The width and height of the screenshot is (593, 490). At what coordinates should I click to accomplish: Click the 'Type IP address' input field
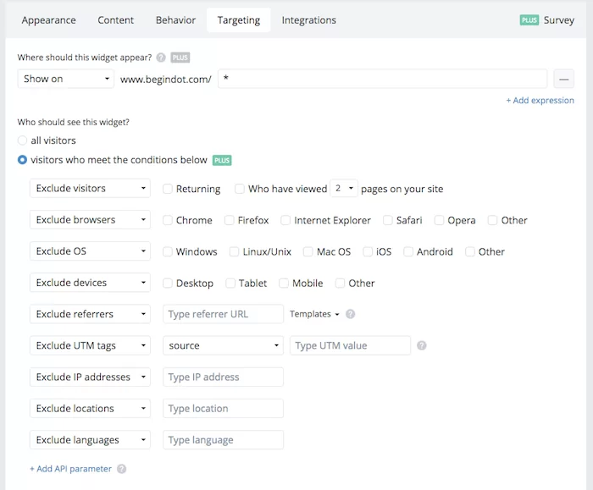point(223,377)
